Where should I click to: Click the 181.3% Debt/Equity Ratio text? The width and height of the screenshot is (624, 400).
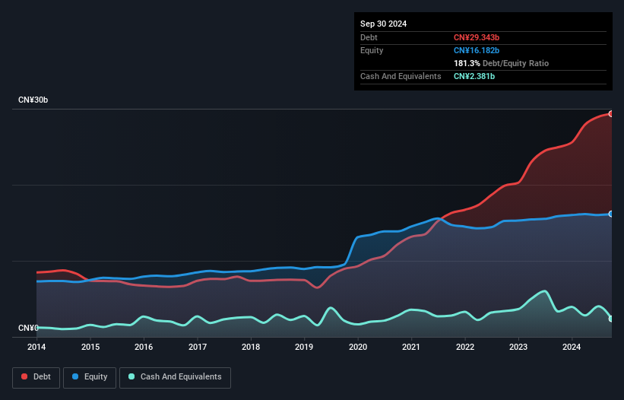(501, 63)
